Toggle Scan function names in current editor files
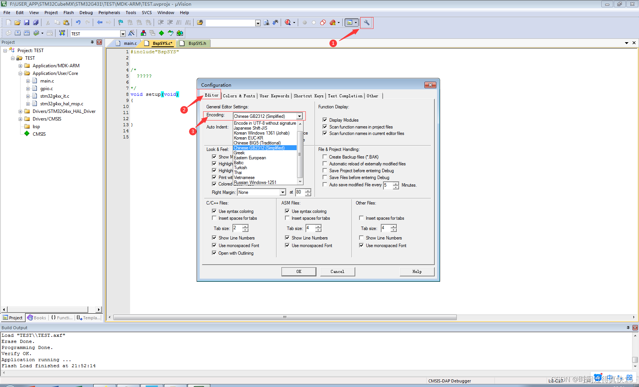This screenshot has height=387, width=639. [325, 133]
